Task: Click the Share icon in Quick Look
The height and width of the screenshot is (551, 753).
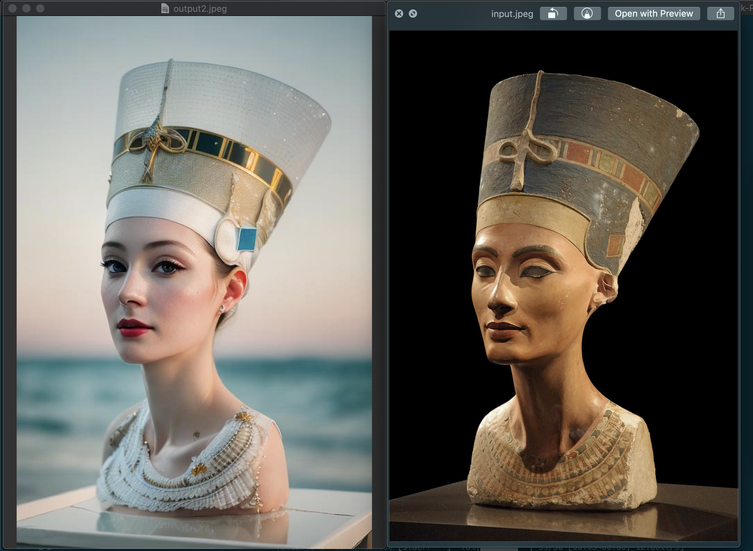Action: pos(720,14)
